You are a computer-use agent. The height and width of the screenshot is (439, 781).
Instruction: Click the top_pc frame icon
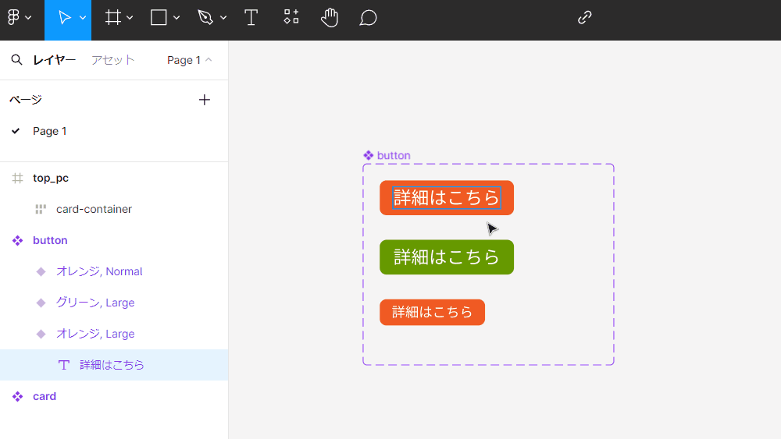[x=17, y=178]
